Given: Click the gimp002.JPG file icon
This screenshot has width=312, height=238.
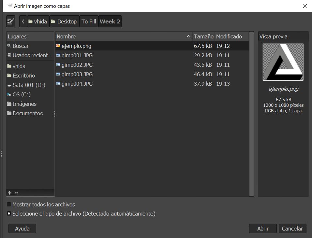Looking at the screenshot, I should pyautogui.click(x=58, y=65).
